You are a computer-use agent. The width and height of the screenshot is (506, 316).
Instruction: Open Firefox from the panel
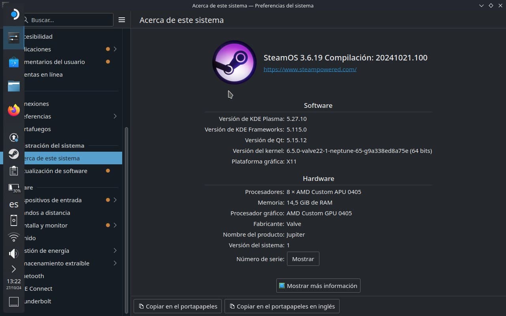click(14, 110)
